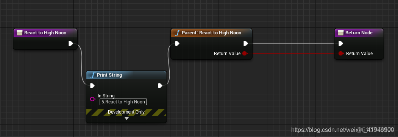This screenshot has width=398, height=137.
Task: Click execution output pin of React to High Noon node
Action: (71, 43)
